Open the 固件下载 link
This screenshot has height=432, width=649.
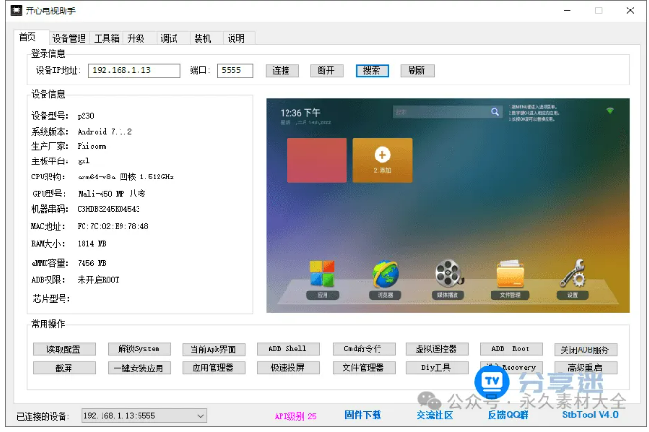click(x=362, y=415)
